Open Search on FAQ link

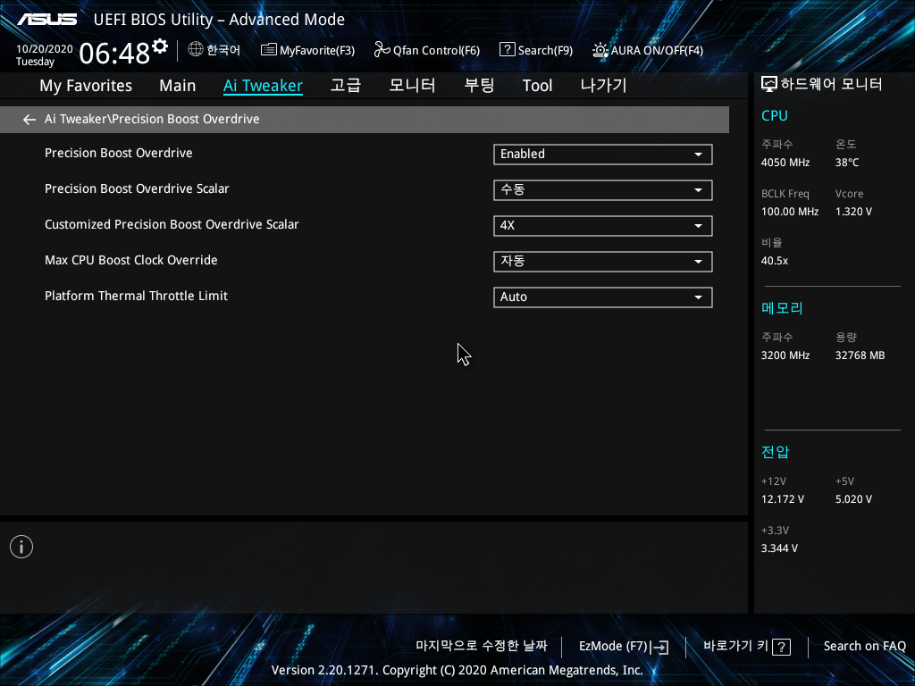(x=864, y=647)
